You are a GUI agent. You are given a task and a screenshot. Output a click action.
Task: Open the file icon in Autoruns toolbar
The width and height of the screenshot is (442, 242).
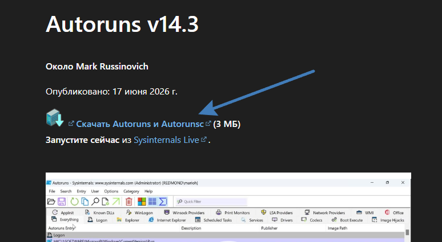point(51,202)
